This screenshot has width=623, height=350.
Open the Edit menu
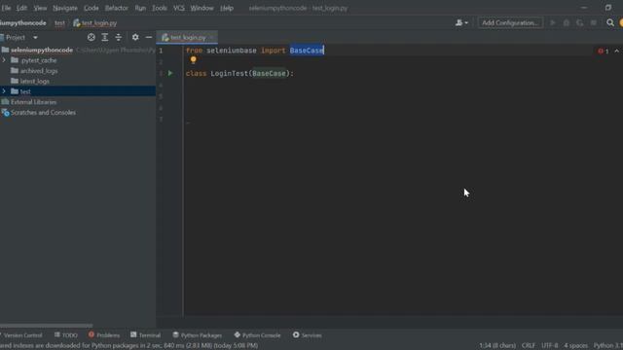click(x=21, y=8)
